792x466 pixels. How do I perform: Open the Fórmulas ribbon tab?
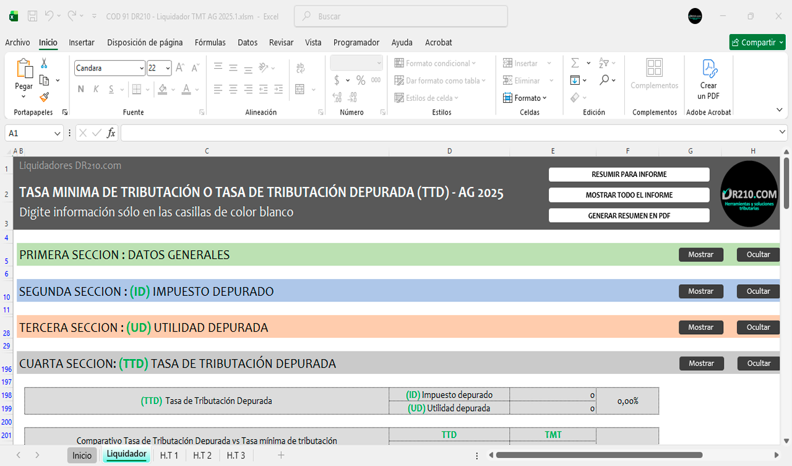tap(210, 43)
